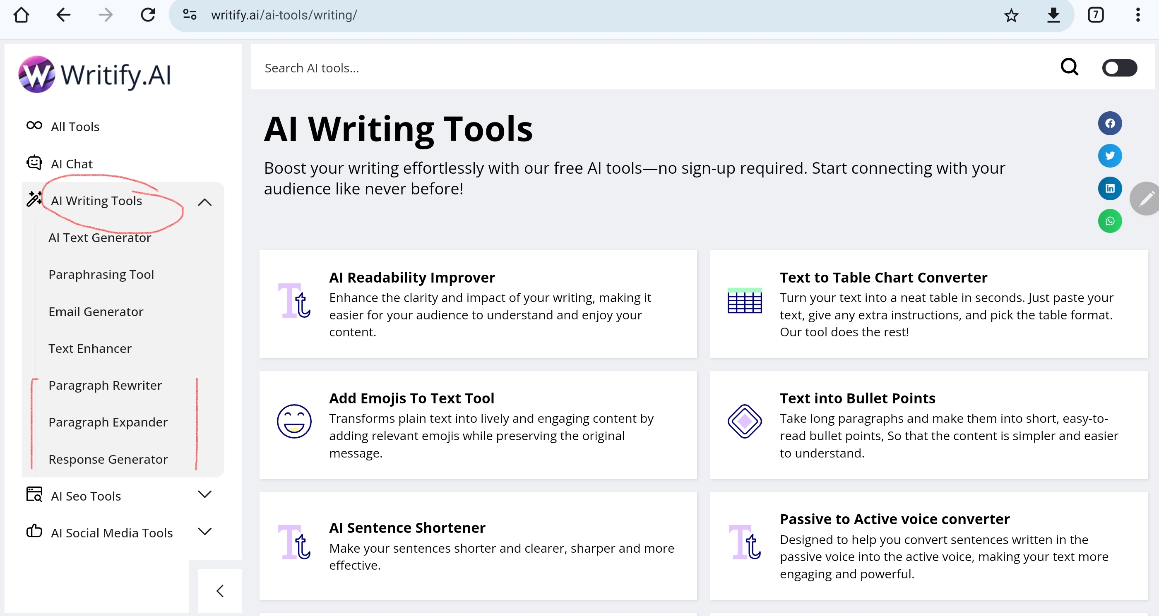Open the browser tabs counter button
The height and width of the screenshot is (616, 1159).
[x=1095, y=15]
